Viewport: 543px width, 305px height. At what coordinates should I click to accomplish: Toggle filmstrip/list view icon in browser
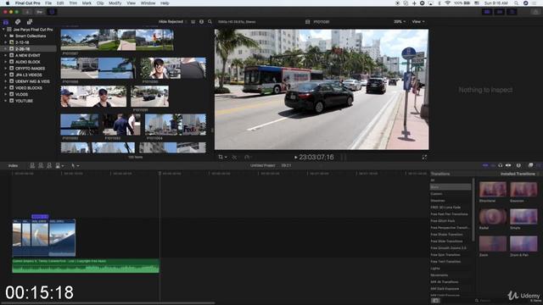tap(193, 22)
